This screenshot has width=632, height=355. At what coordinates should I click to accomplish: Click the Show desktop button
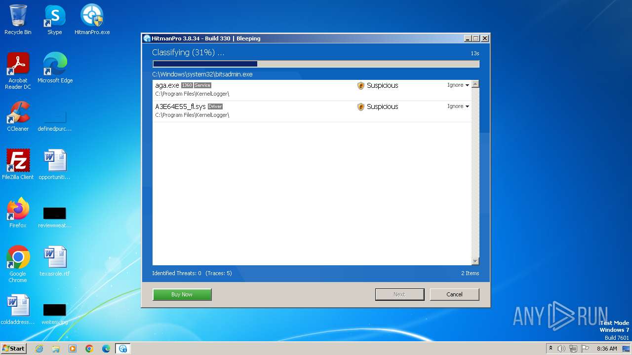click(x=626, y=349)
